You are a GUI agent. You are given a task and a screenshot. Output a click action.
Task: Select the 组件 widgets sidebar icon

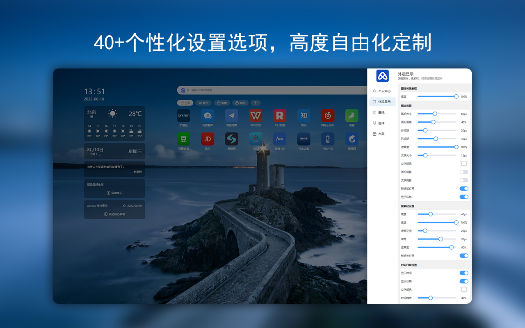pos(381,123)
